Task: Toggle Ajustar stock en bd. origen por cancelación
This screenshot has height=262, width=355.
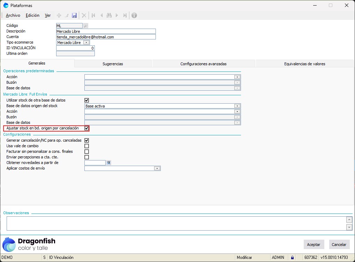Action: (x=87, y=128)
